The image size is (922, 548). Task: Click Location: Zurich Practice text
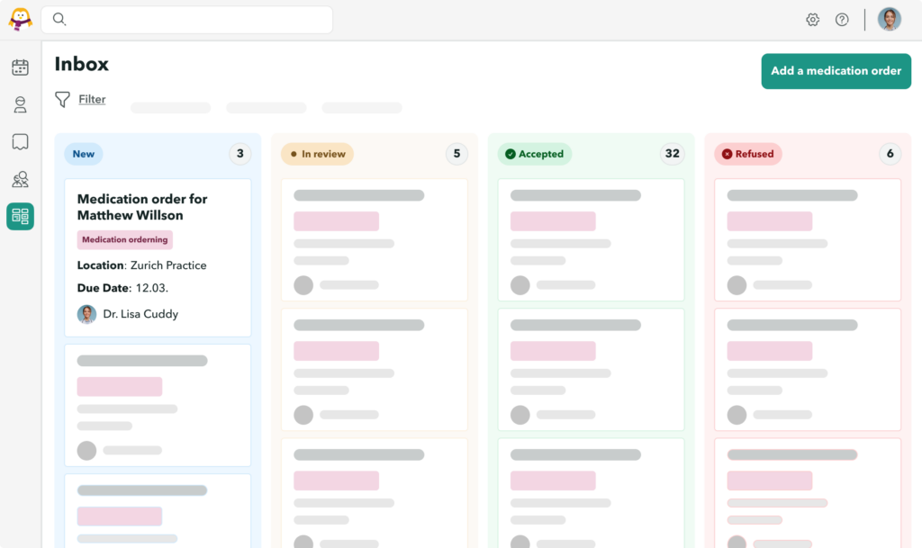tap(141, 265)
